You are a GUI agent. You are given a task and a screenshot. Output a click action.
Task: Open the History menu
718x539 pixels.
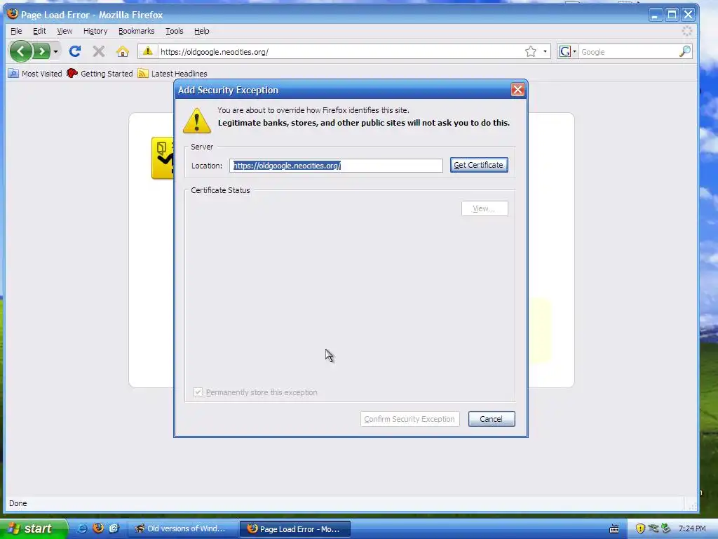95,31
